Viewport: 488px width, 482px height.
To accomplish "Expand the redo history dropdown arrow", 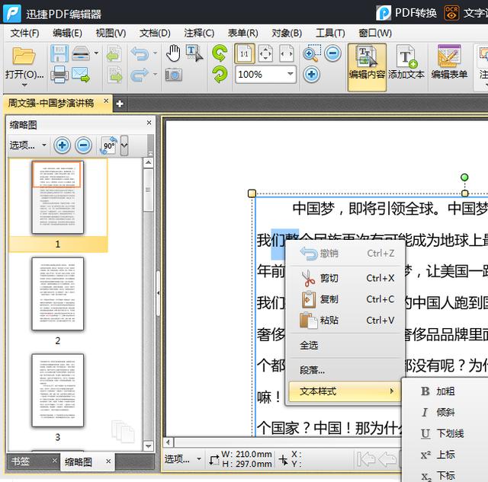I will 155,75.
